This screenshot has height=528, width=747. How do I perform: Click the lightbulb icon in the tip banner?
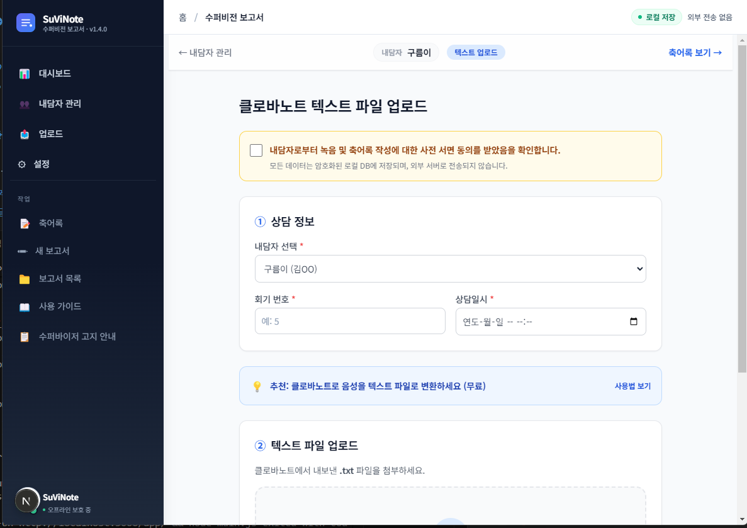coord(257,385)
